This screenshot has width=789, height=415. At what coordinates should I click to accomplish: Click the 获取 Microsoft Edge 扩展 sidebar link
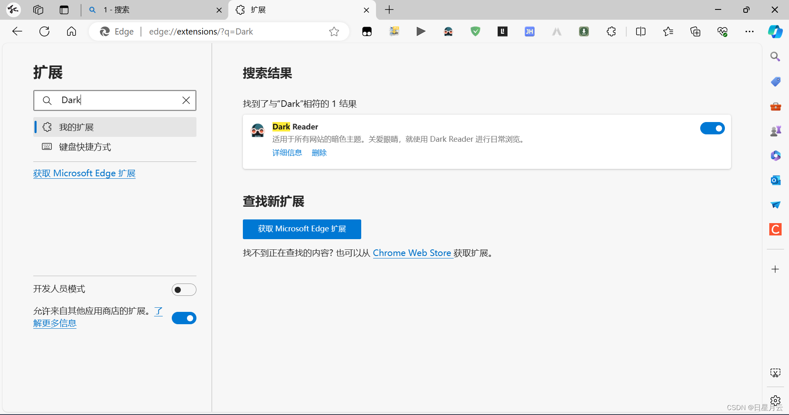84,173
